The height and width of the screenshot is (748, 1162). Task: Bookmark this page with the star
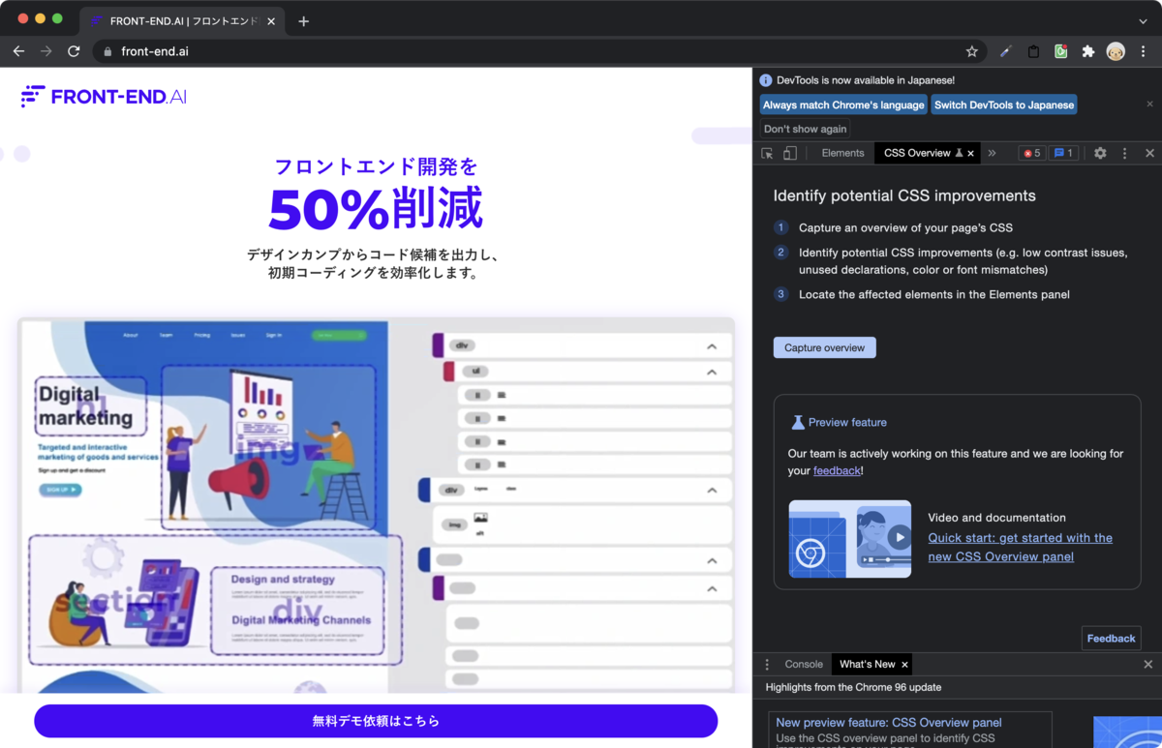[x=971, y=51]
